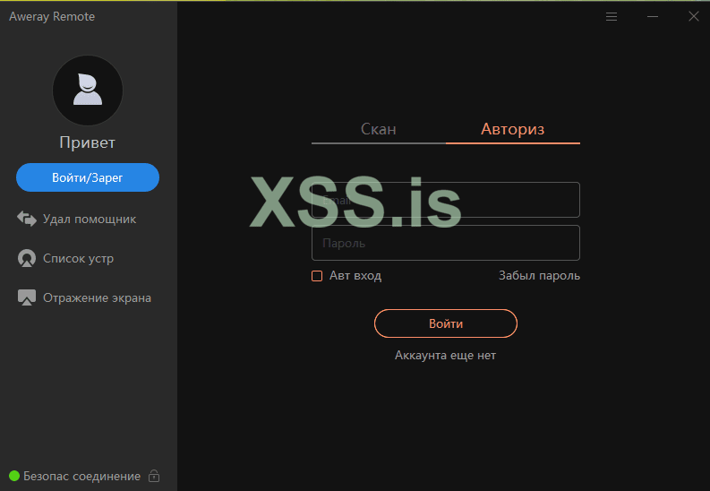
Task: Select the Авториз tab
Action: click(x=512, y=129)
